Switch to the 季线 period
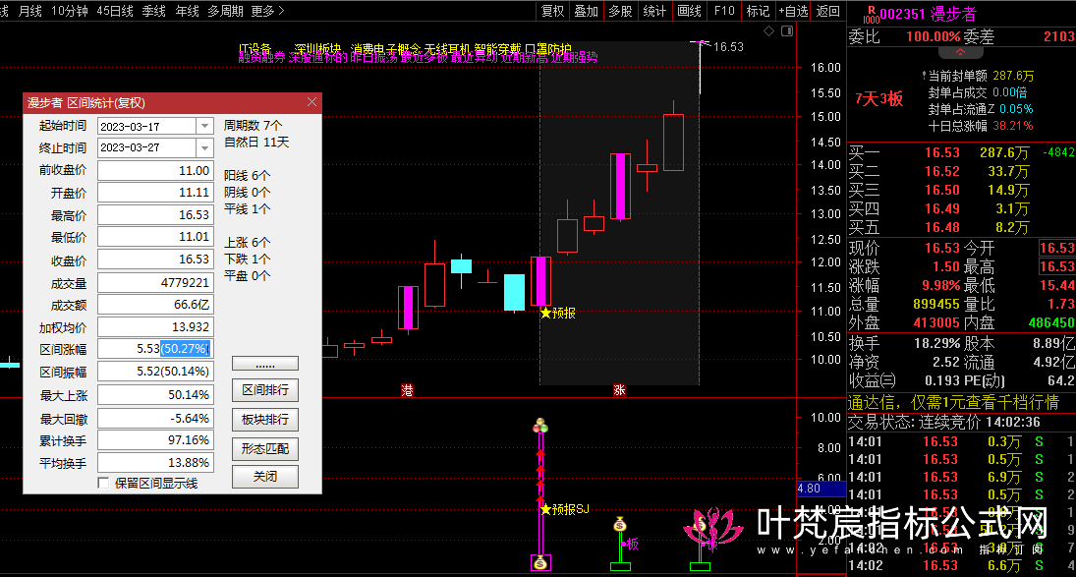 tap(153, 11)
